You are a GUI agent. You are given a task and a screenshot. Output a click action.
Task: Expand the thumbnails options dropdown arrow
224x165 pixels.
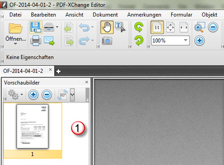coord(22,94)
